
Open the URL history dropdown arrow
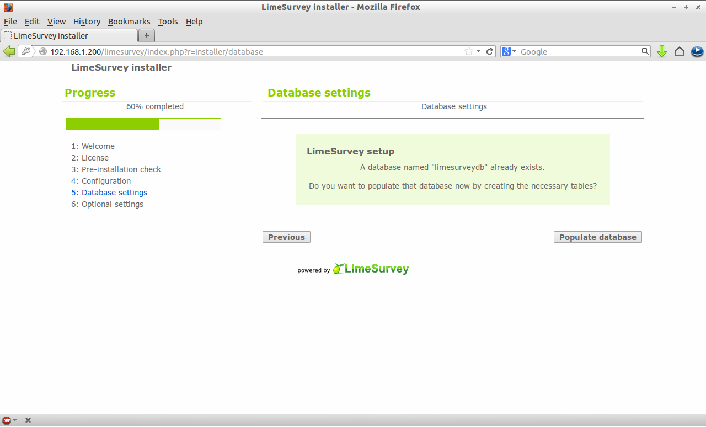click(479, 51)
